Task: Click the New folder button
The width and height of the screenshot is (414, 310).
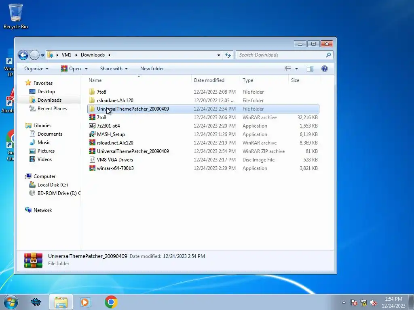Action: tap(152, 69)
